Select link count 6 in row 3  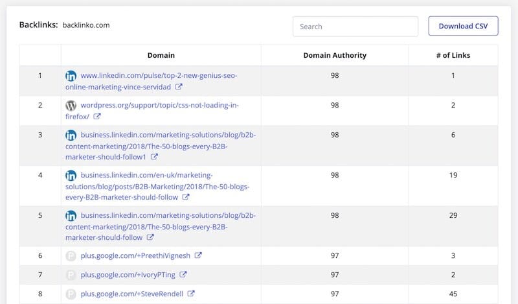pyautogui.click(x=453, y=135)
